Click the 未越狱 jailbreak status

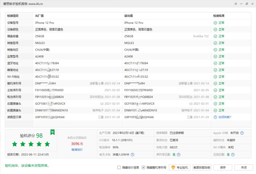point(231,140)
